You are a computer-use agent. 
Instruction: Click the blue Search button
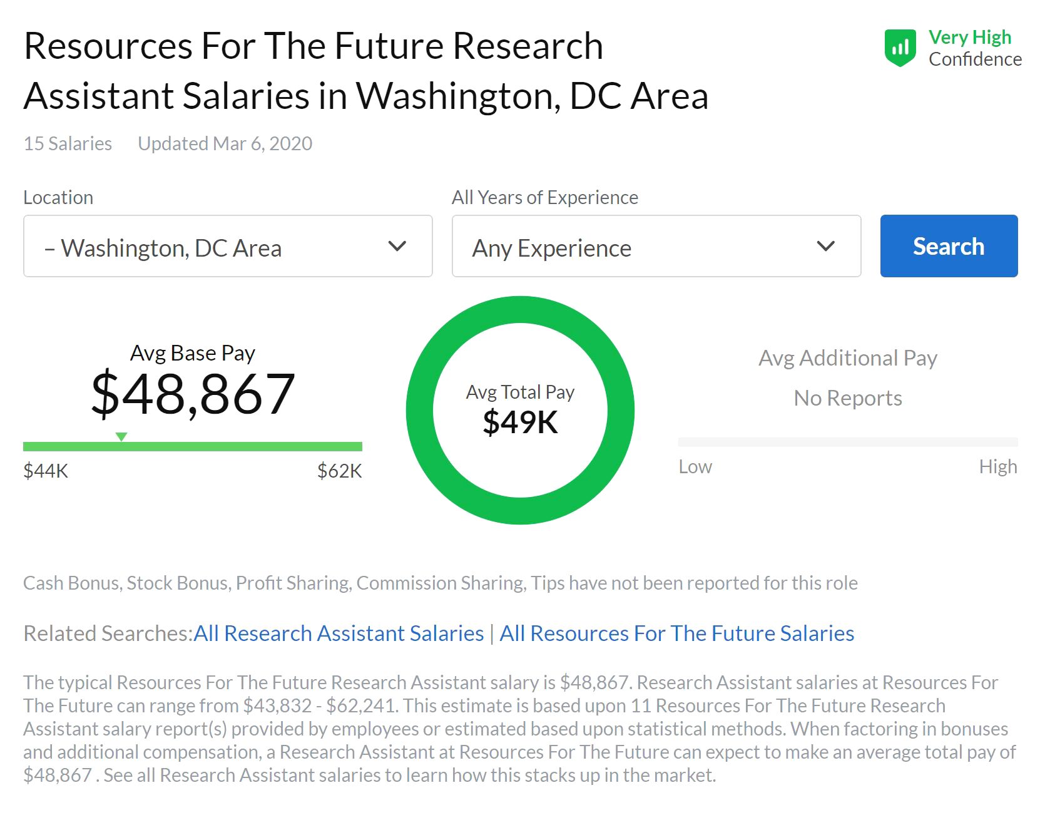tap(949, 246)
